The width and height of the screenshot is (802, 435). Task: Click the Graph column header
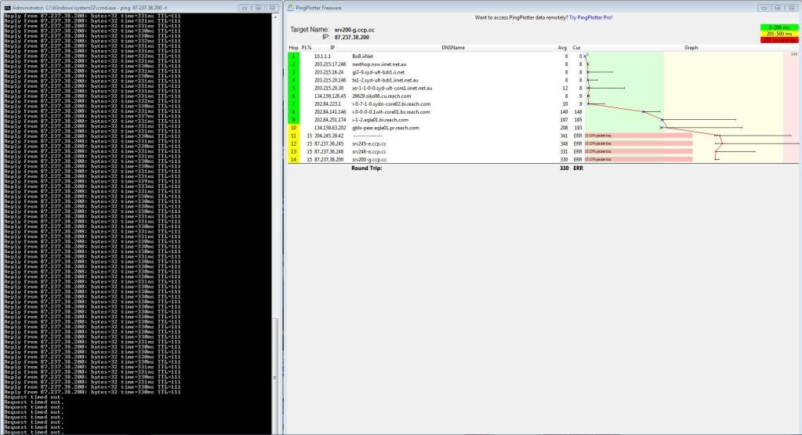point(691,48)
